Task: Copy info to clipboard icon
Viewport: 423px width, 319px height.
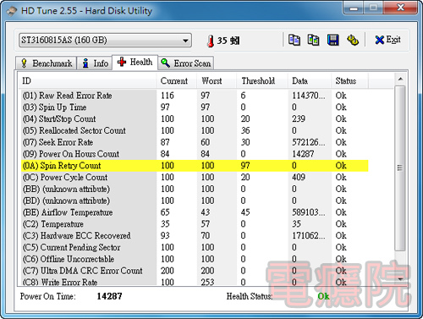Action: coord(294,40)
